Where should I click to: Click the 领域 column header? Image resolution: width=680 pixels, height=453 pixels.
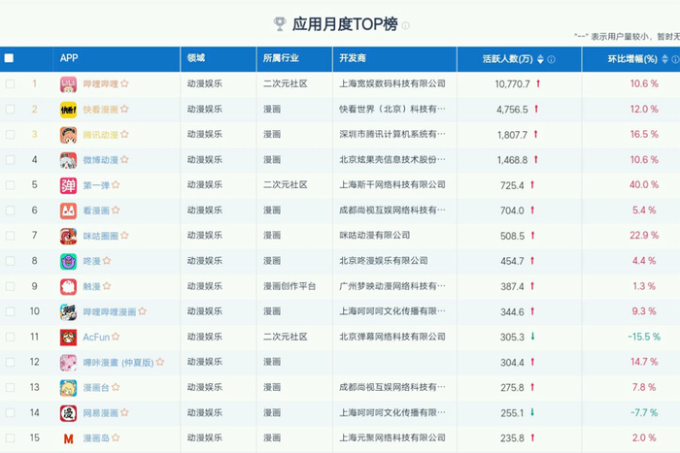(196, 58)
